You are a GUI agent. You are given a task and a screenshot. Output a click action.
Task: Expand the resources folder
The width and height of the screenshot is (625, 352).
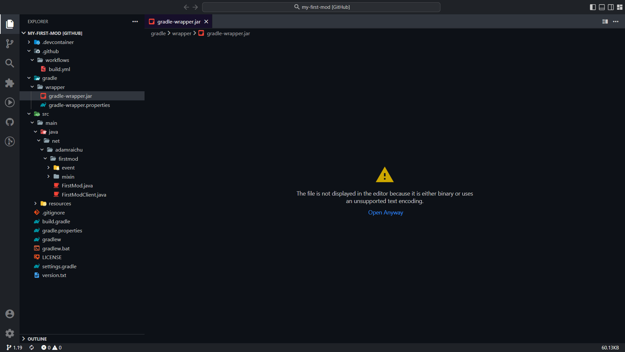pyautogui.click(x=60, y=203)
